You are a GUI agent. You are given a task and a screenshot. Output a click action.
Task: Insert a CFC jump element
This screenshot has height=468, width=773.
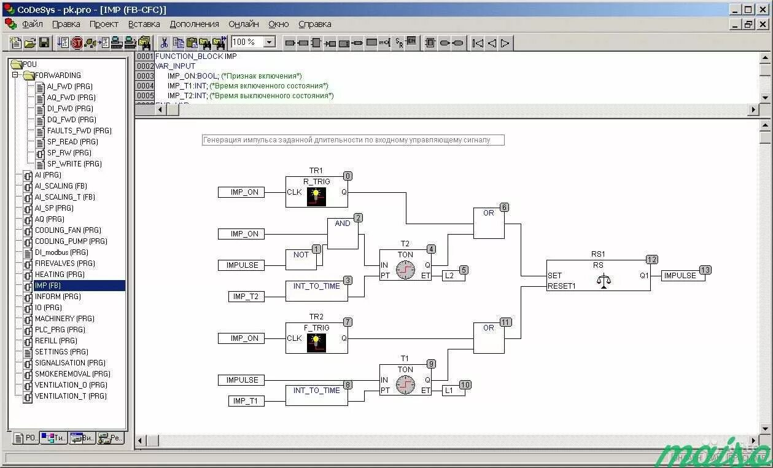pyautogui.click(x=330, y=43)
